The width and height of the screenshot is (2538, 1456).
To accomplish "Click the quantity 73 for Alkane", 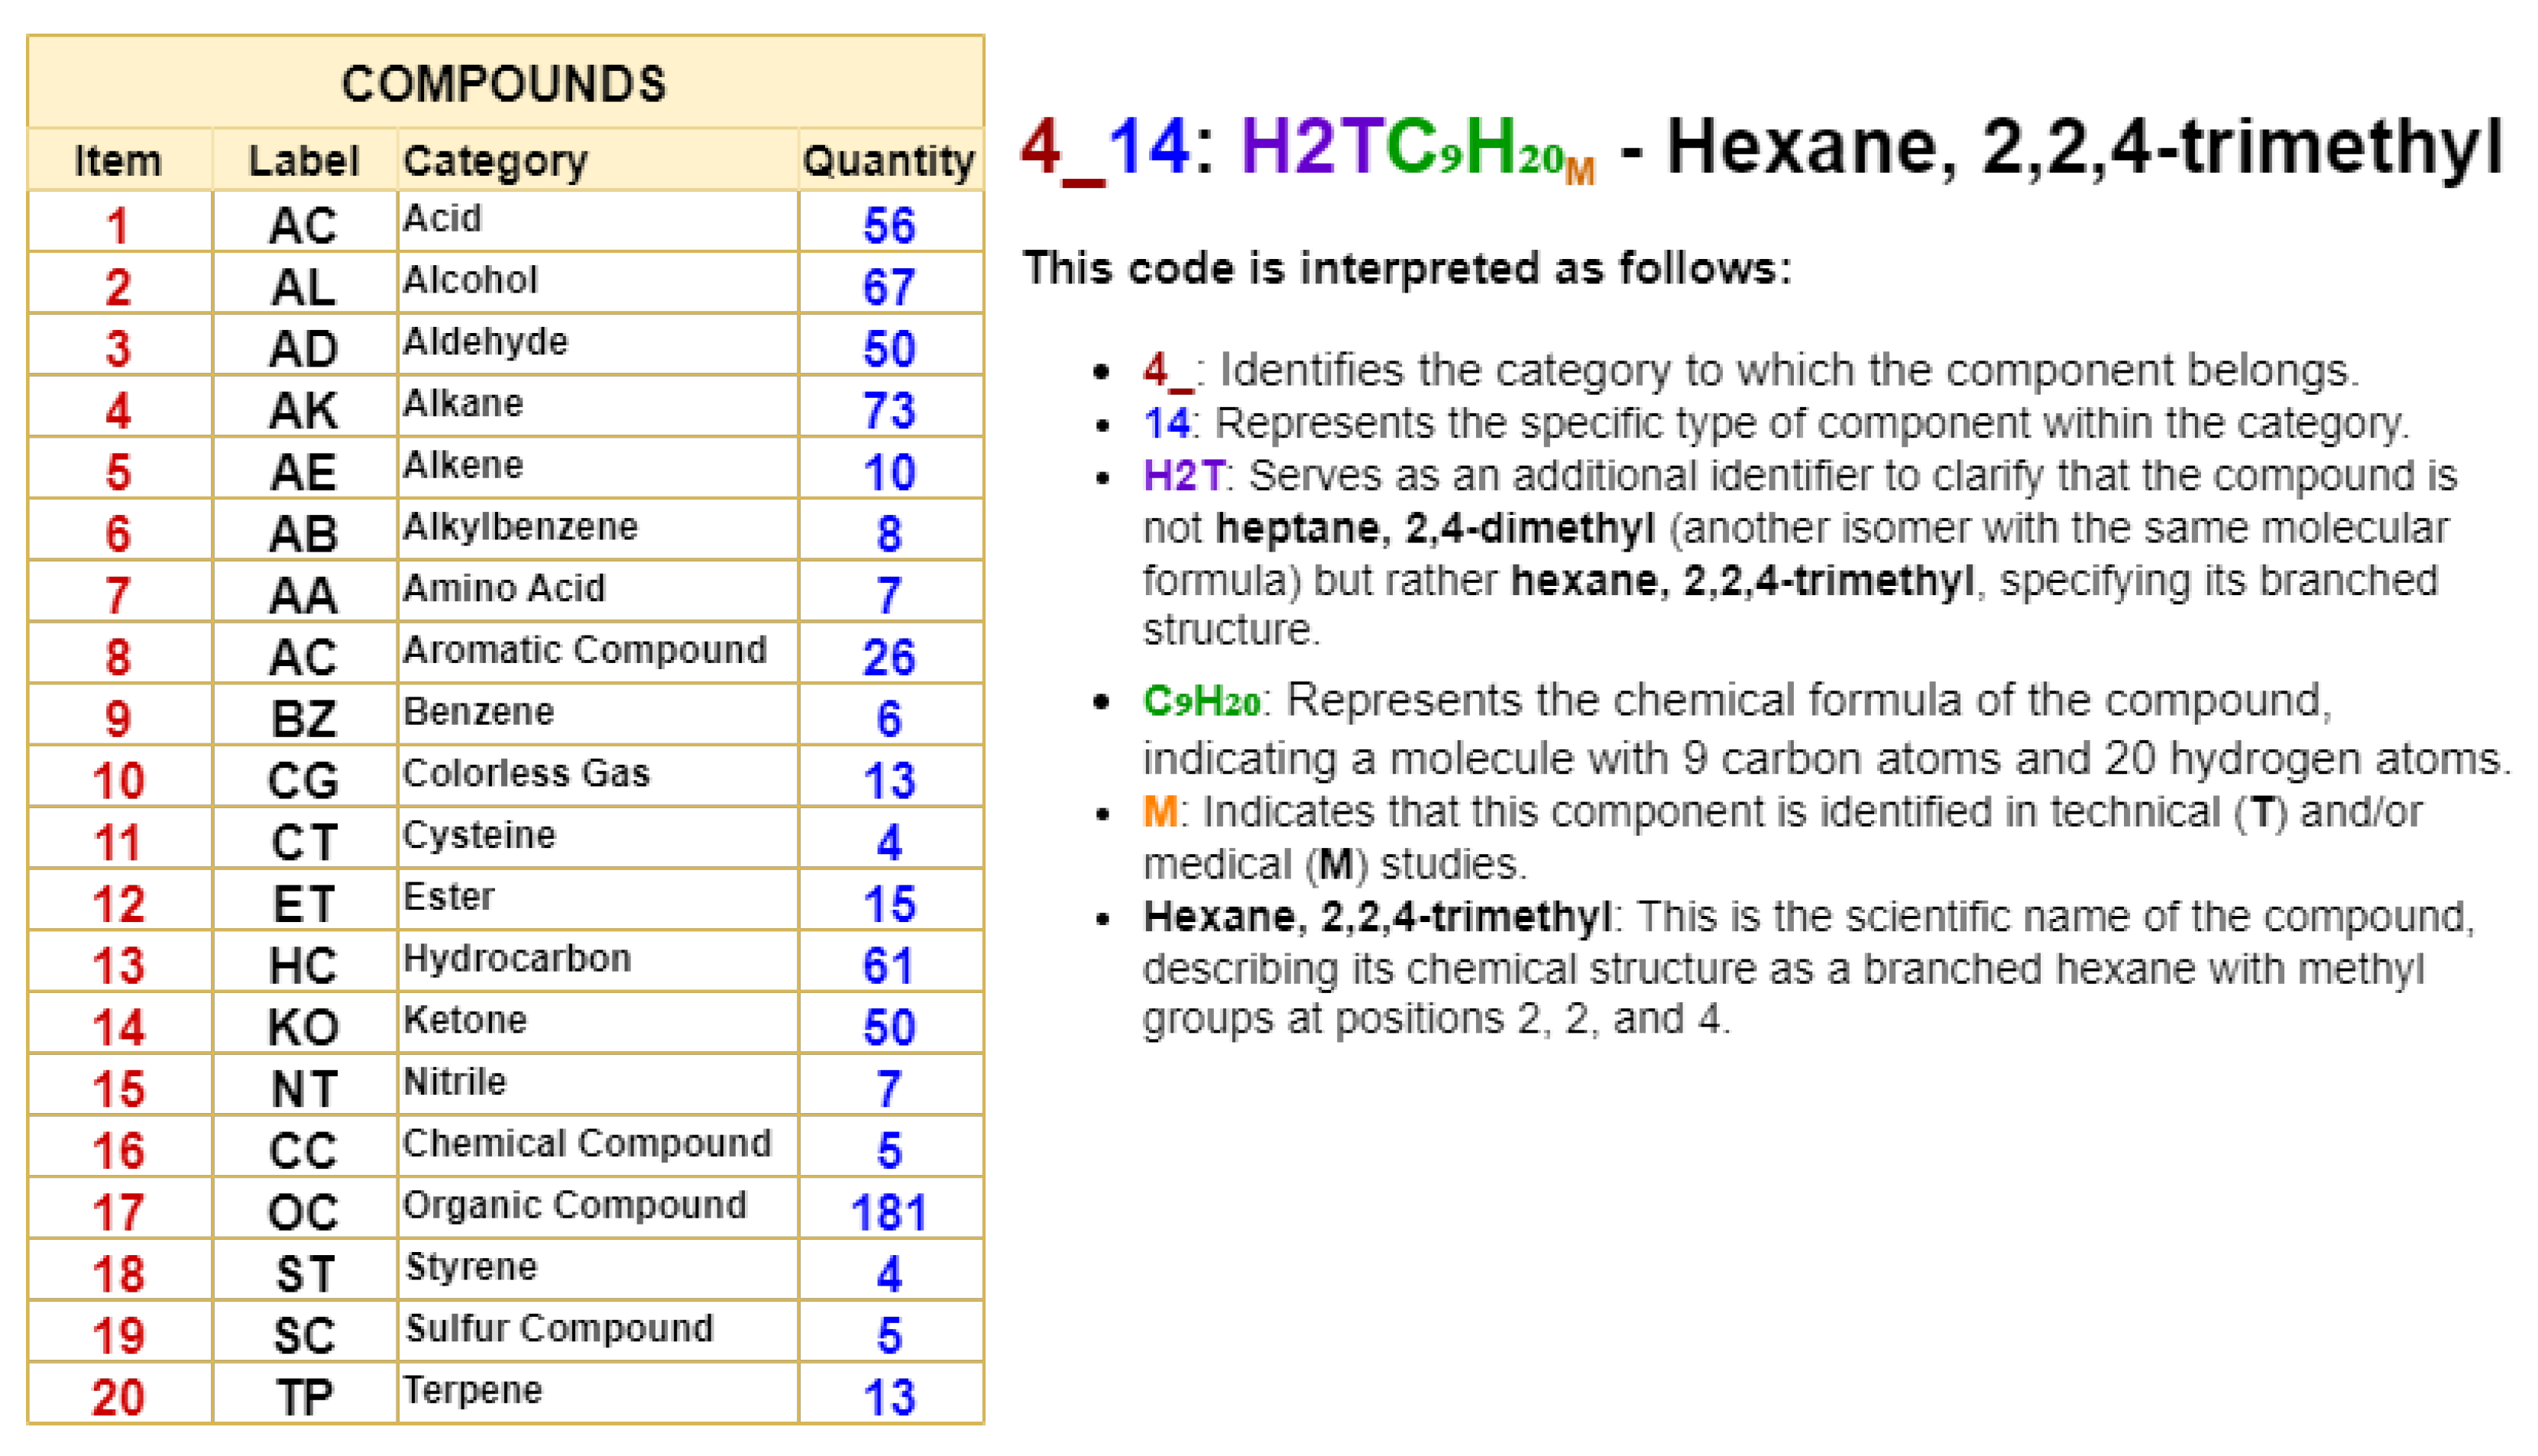I will 888,410.
